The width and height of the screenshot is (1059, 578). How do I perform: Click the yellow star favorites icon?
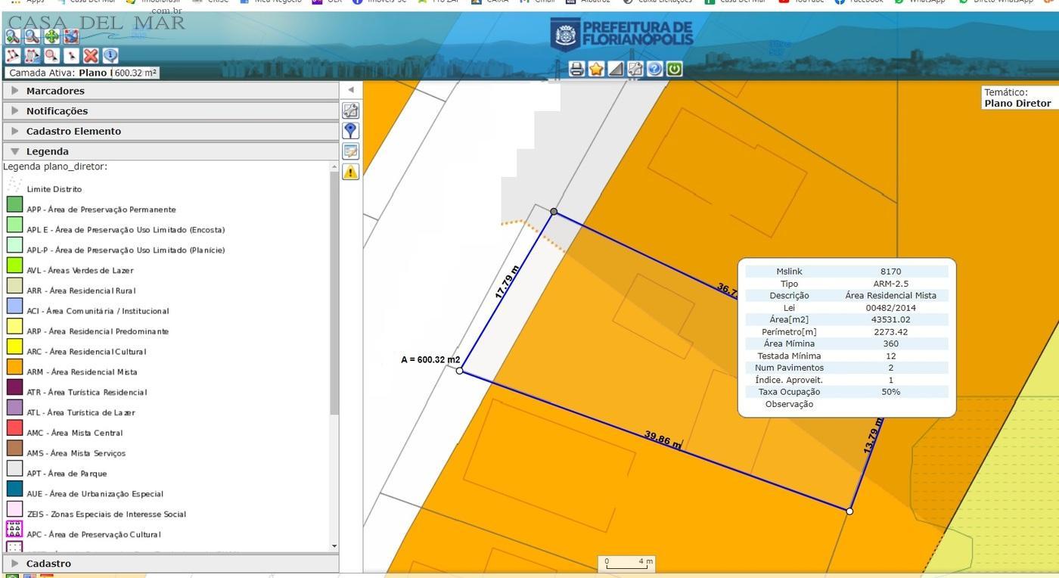(x=596, y=69)
